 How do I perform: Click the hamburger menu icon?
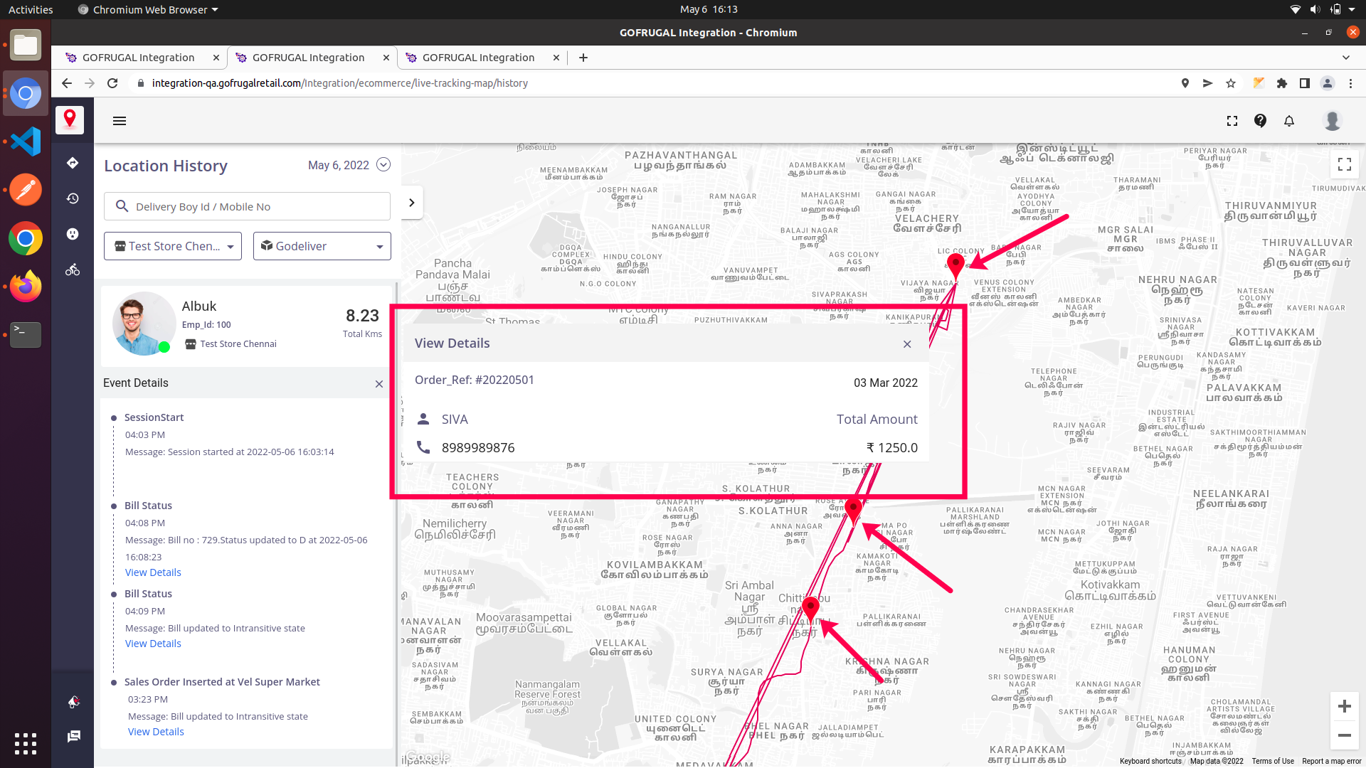(120, 121)
